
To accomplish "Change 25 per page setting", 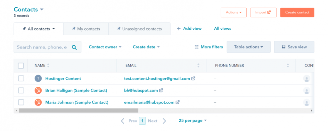I will coord(193,120).
